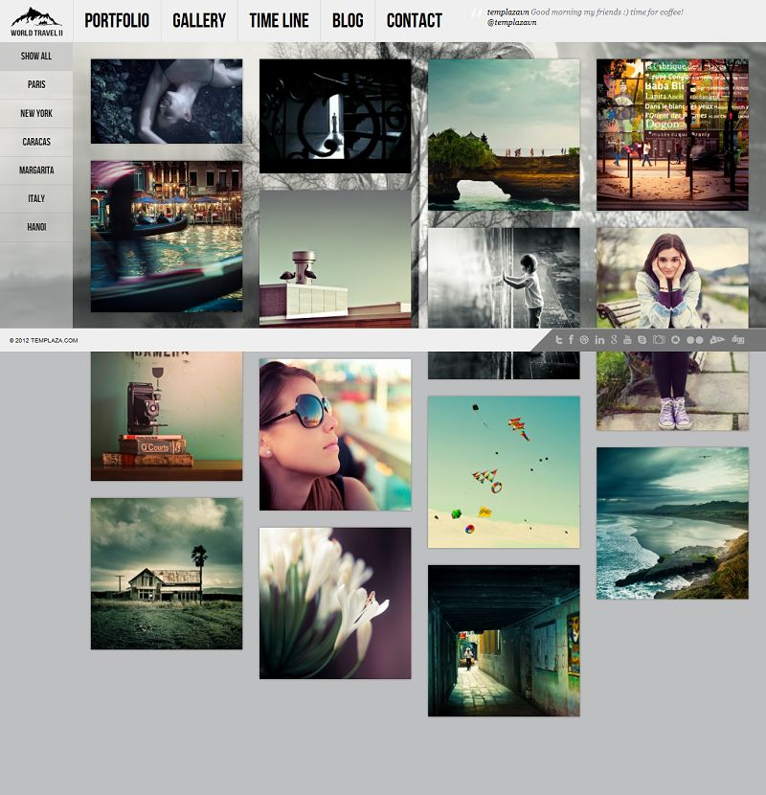
Task: Click the templazavn tweet author name
Action: [508, 11]
